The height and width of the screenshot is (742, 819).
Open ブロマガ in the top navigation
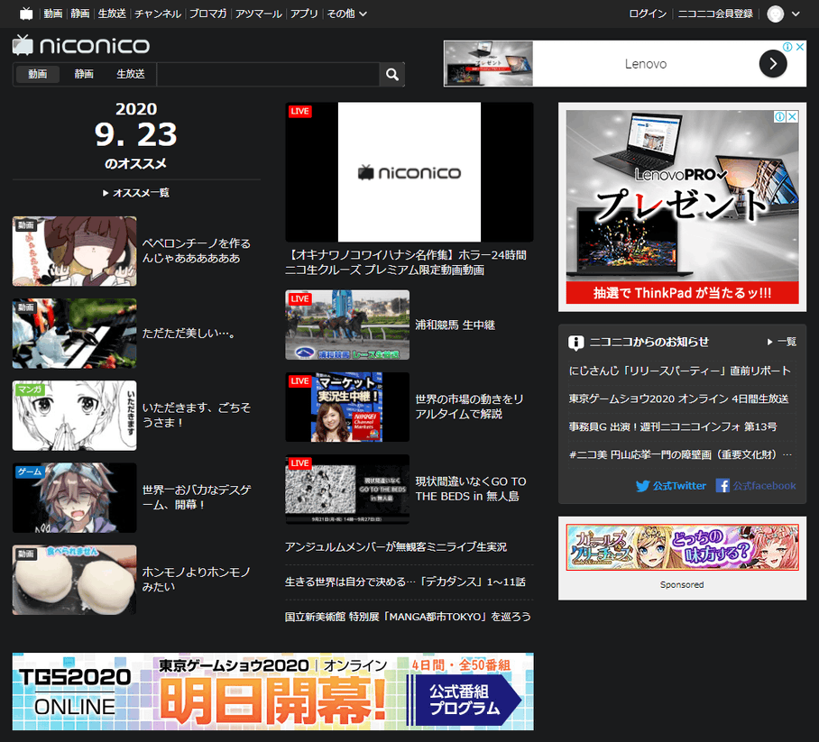coord(207,14)
